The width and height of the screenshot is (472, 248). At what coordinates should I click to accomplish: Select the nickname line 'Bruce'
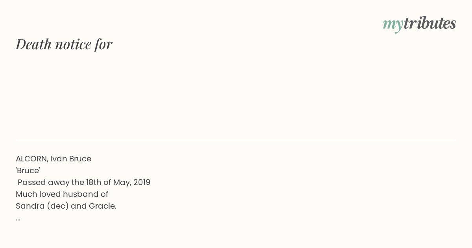(28, 171)
